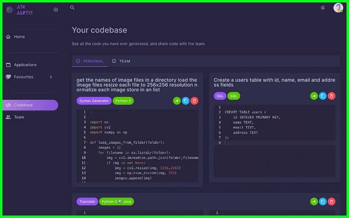Open the Team page in sidebar
The image size is (349, 218).
[x=19, y=117]
